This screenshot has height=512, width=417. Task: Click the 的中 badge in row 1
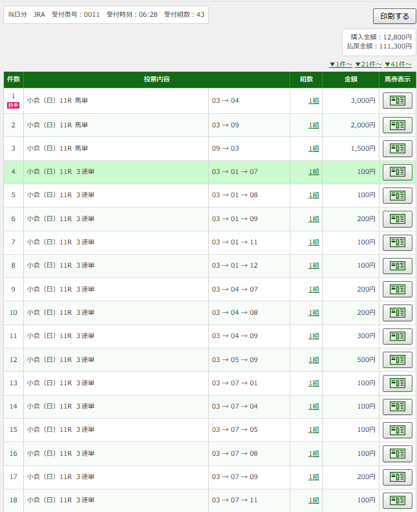pyautogui.click(x=14, y=105)
